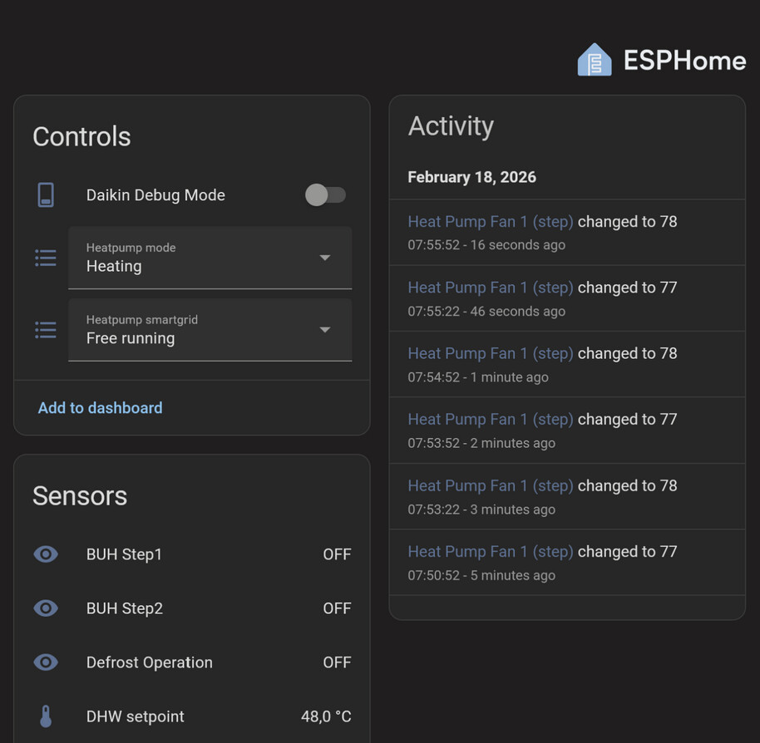Toggle the Daikin Debug Mode switch
The image size is (760, 743).
click(325, 195)
